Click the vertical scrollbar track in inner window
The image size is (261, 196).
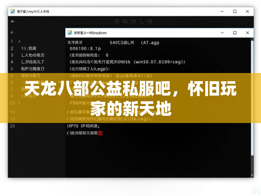(x=252, y=107)
